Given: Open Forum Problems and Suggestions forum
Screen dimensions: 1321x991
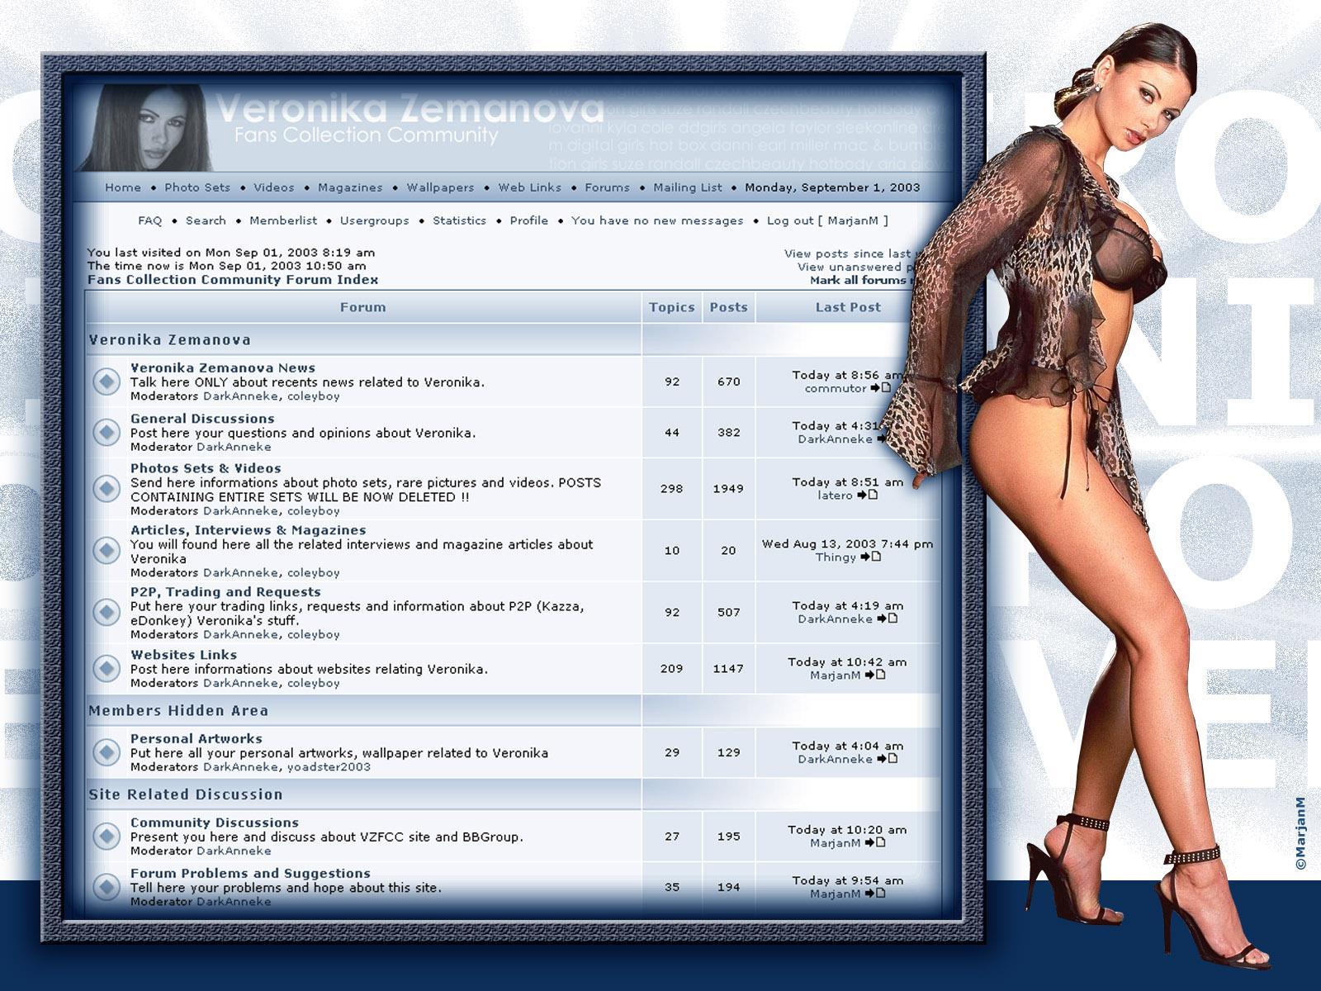Looking at the screenshot, I should (250, 873).
